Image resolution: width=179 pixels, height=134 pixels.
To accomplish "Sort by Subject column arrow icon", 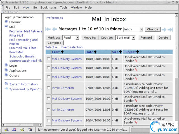I will 138,52.
